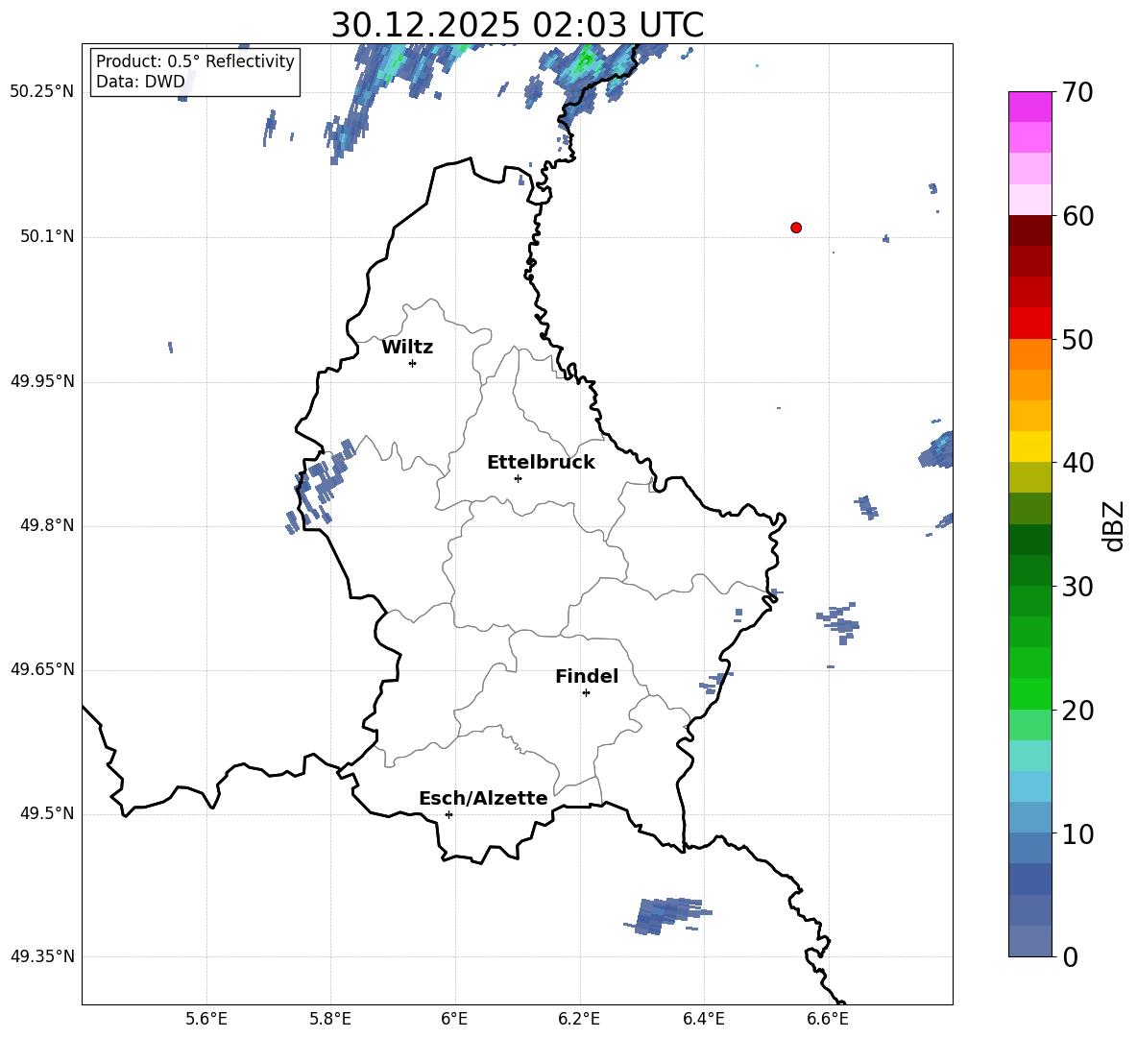Click the colorbar 30 tick label
The image size is (1137, 1038).
(1077, 587)
